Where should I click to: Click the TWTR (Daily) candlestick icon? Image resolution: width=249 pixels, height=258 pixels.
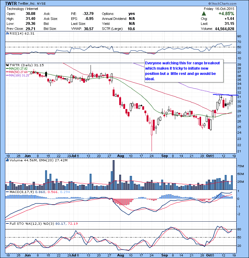[7, 65]
